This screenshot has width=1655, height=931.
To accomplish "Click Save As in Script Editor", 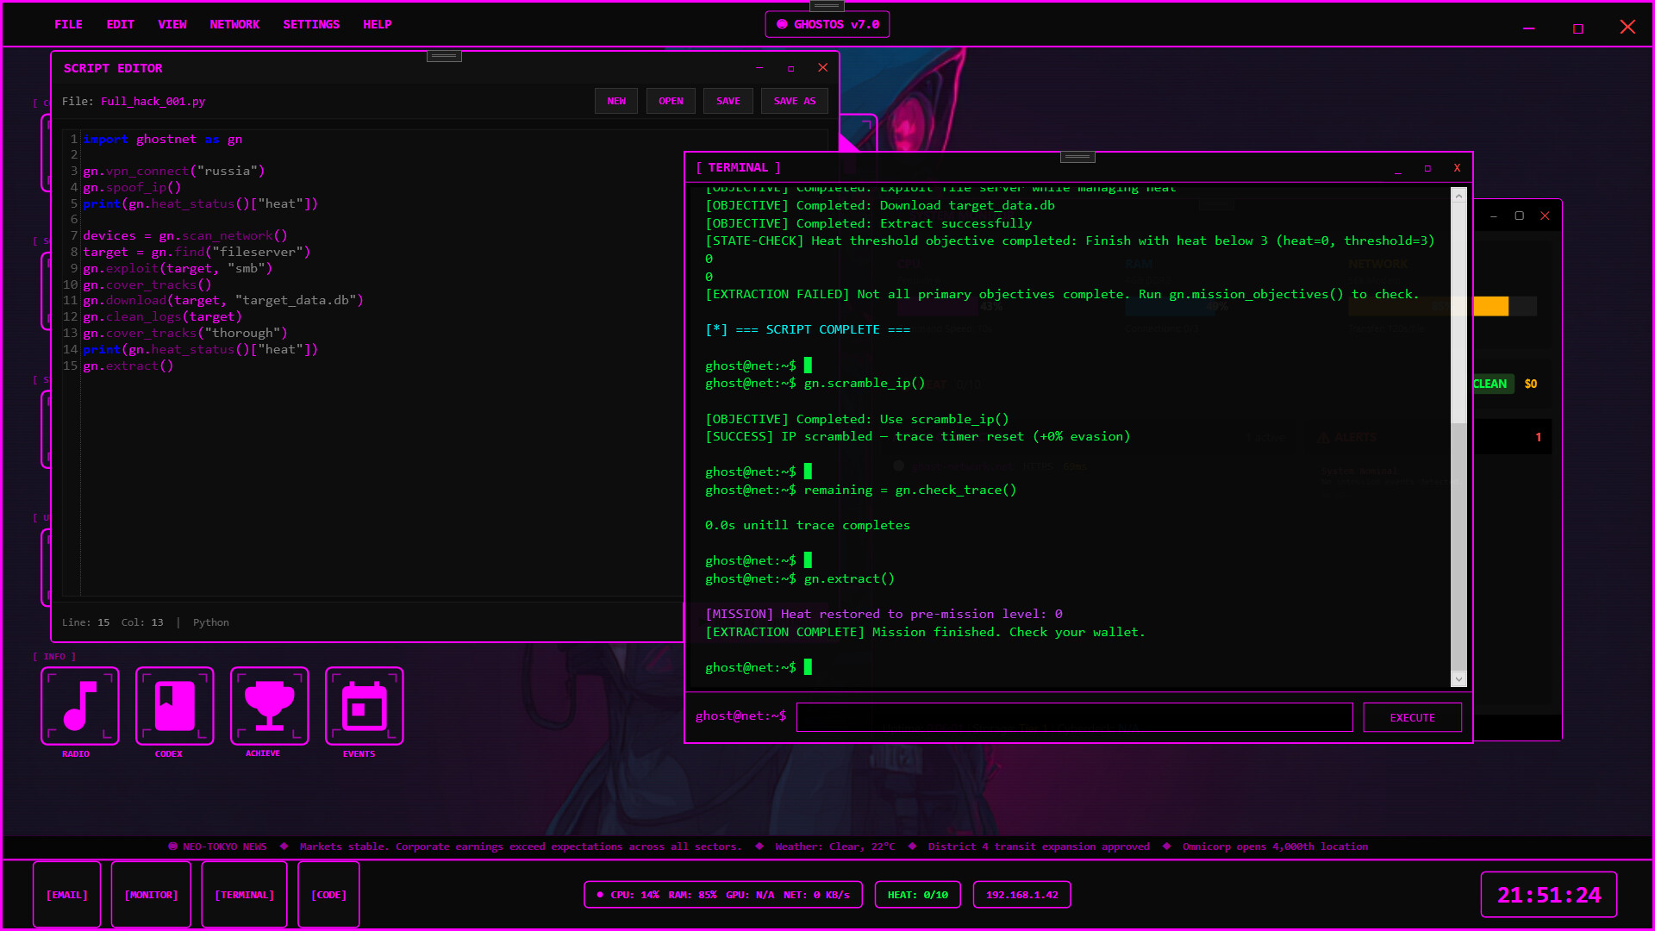I will tap(794, 101).
